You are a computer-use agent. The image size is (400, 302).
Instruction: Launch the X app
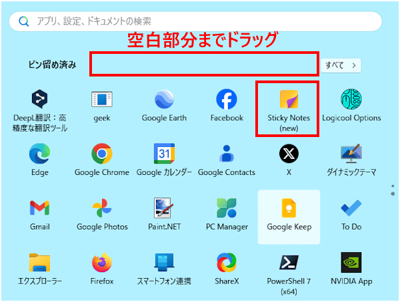tap(289, 160)
